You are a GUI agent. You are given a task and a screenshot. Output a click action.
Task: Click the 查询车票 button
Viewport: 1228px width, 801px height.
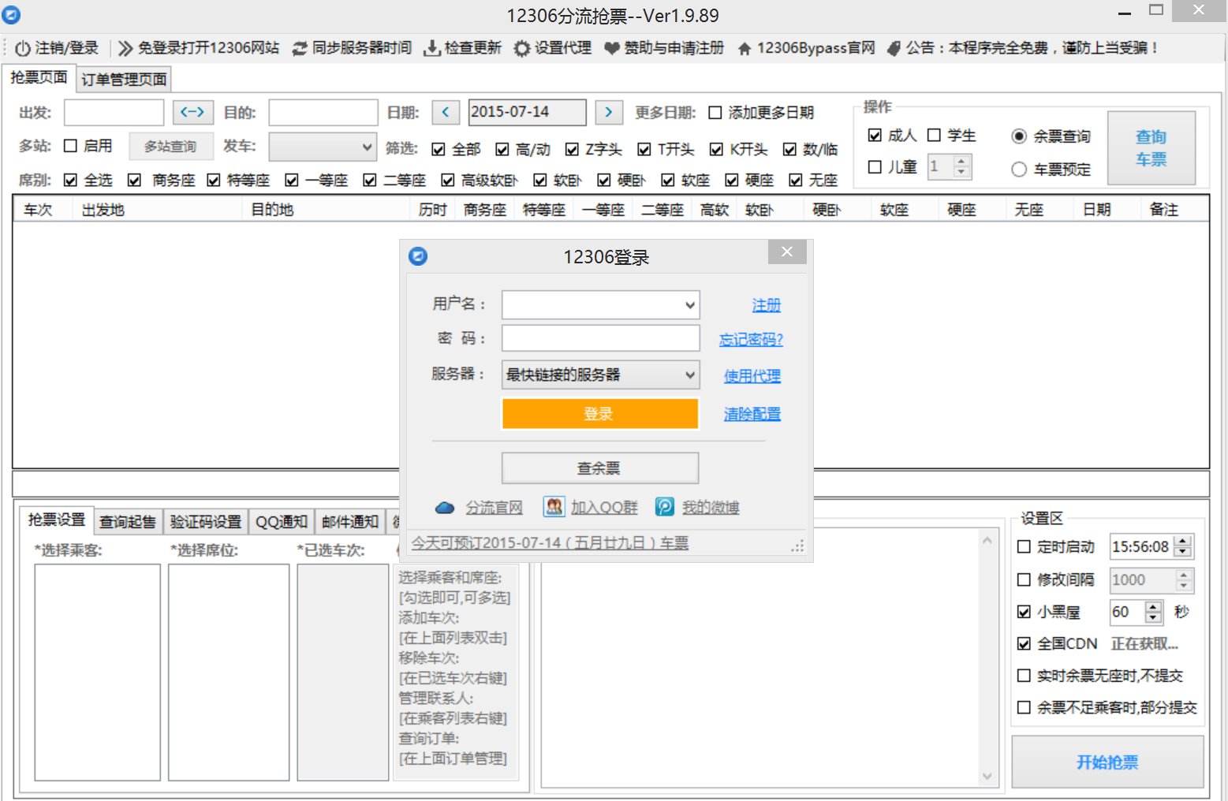1151,148
